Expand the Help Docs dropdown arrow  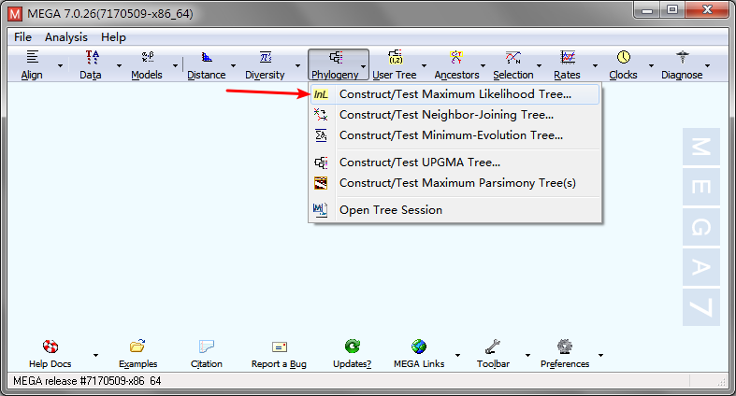point(95,356)
